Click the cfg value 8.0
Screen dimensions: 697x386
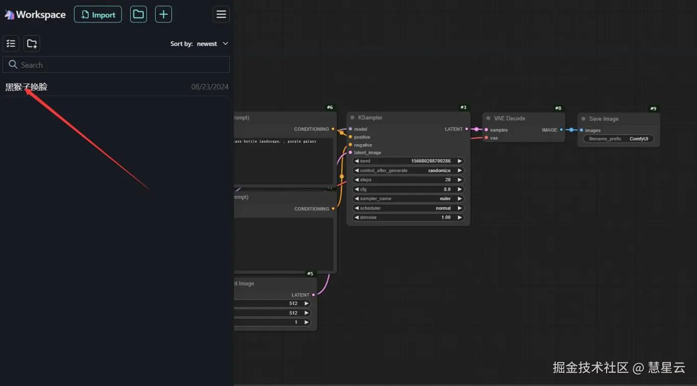[x=447, y=189]
